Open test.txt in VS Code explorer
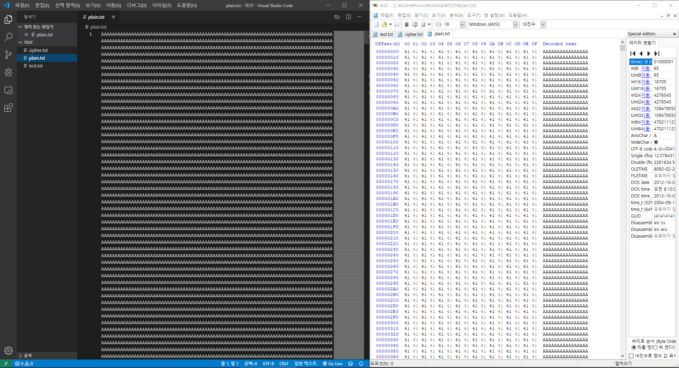Viewport: 679px width, 368px height. click(47, 66)
